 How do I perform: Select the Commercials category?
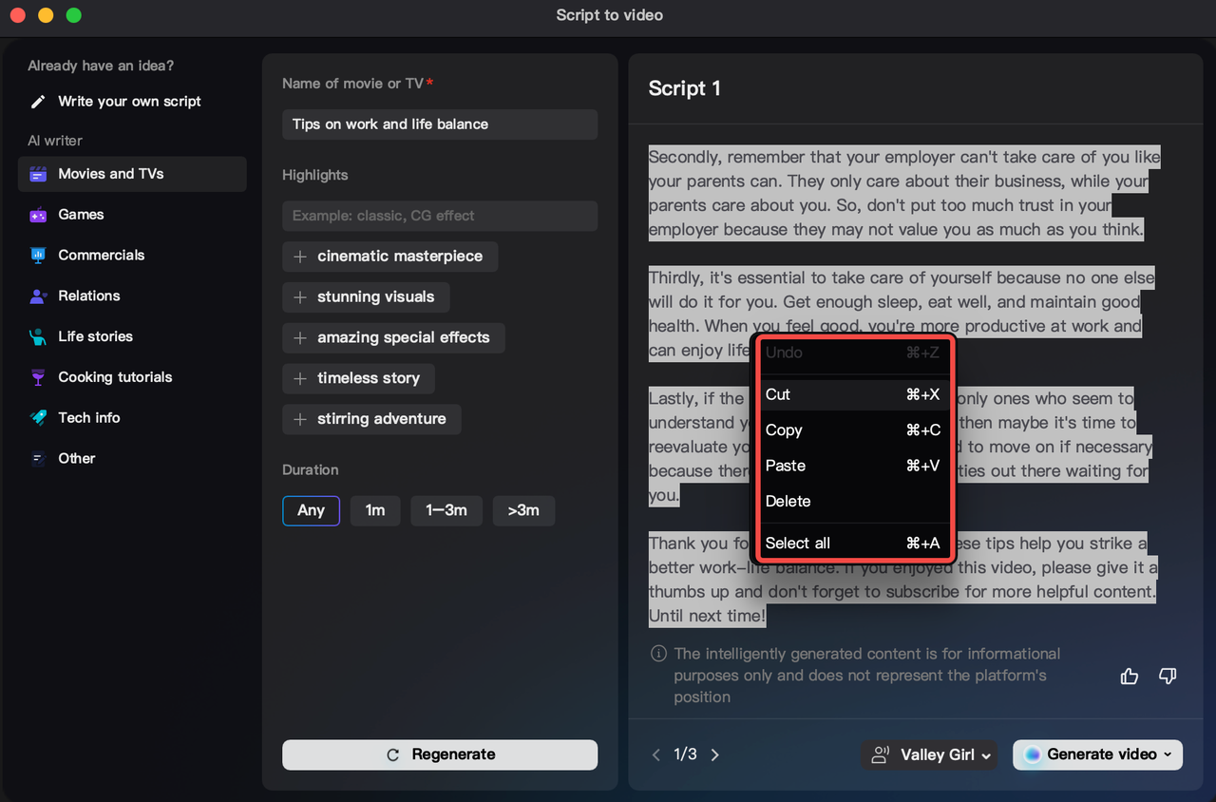[x=132, y=256]
